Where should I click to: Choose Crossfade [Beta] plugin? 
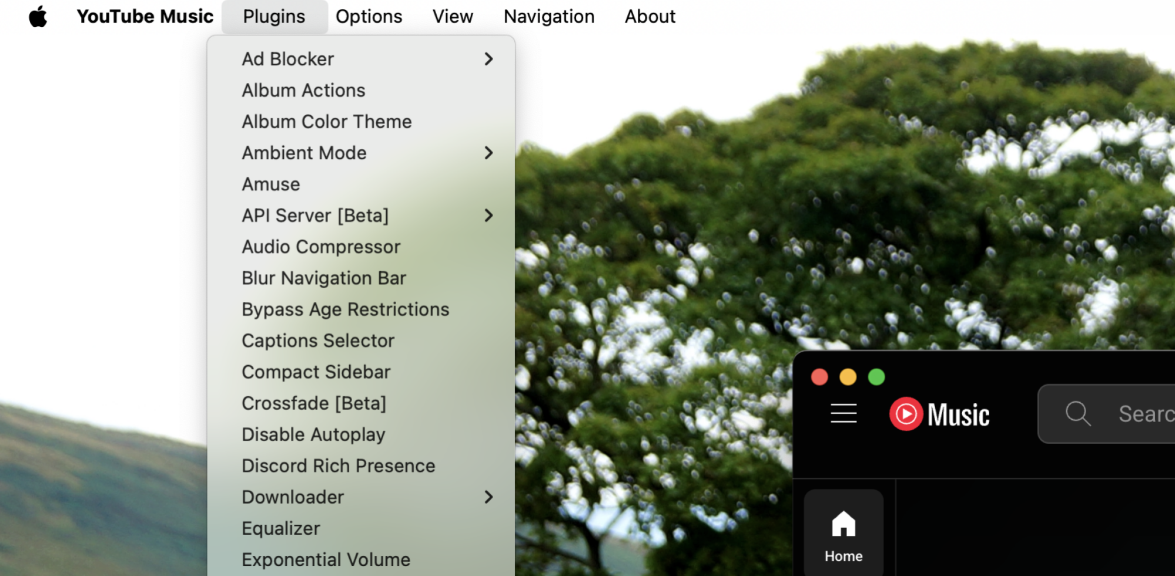pyautogui.click(x=361, y=403)
